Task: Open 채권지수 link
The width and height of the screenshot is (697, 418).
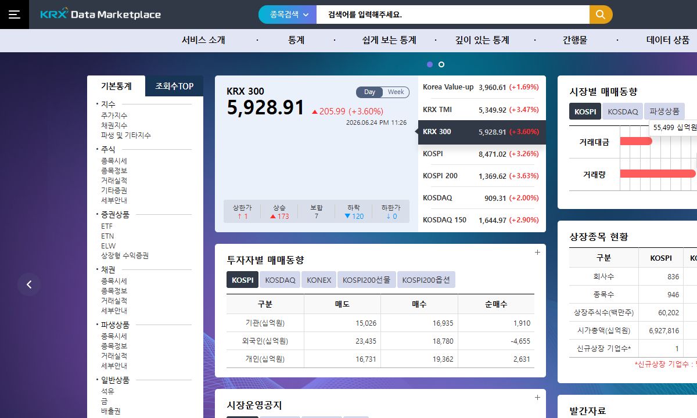Action: click(x=114, y=125)
